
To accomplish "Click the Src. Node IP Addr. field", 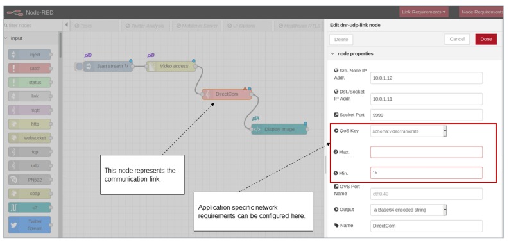I will (x=426, y=78).
